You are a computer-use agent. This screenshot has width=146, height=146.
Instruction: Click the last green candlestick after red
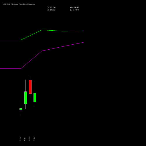[x=35, y=98]
